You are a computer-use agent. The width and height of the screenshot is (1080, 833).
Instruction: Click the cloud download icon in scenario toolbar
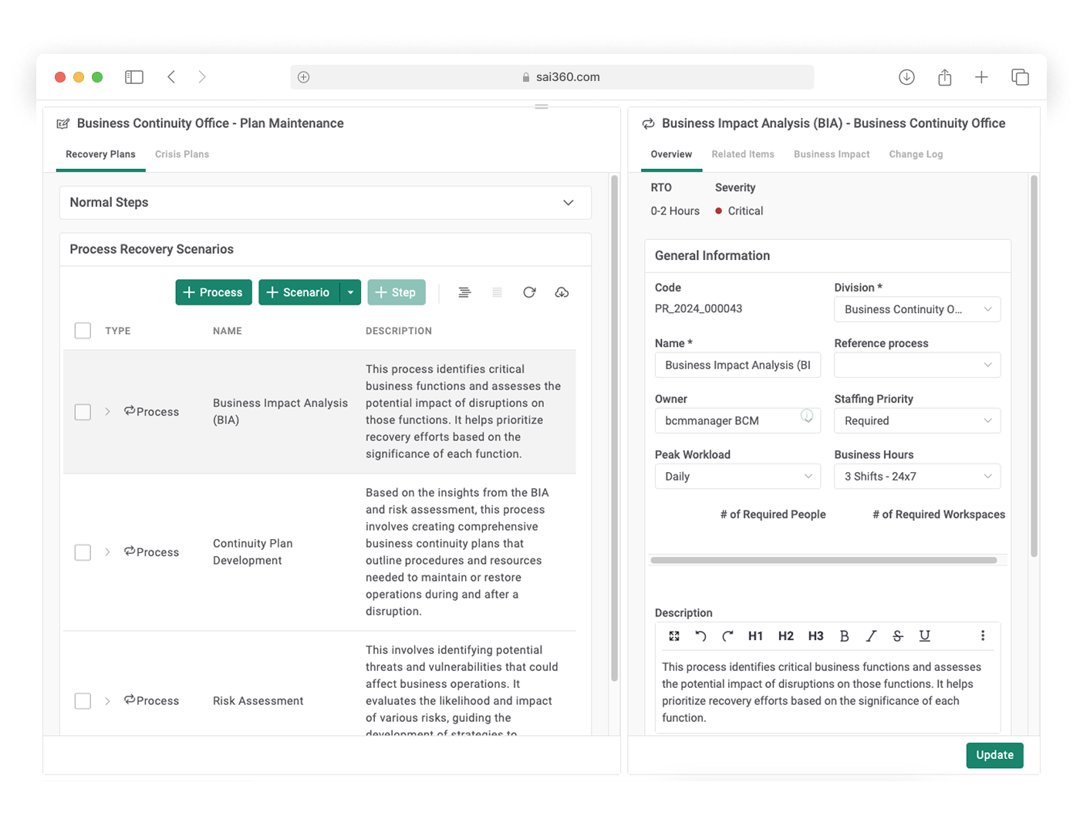point(562,292)
